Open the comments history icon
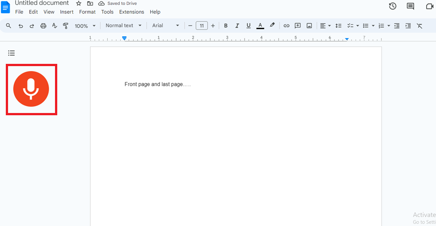Image resolution: width=436 pixels, height=226 pixels. pos(411,6)
